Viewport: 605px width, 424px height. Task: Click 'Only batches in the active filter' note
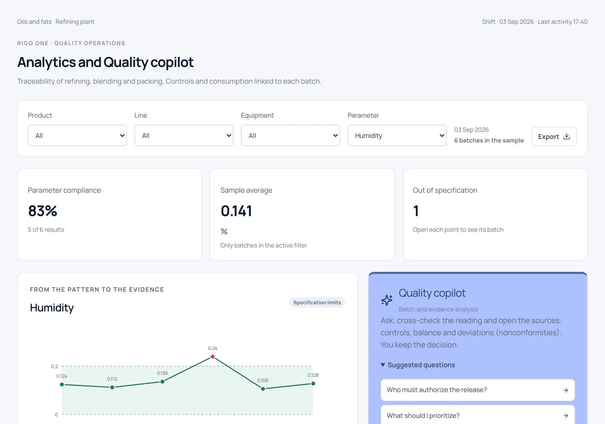pos(264,246)
